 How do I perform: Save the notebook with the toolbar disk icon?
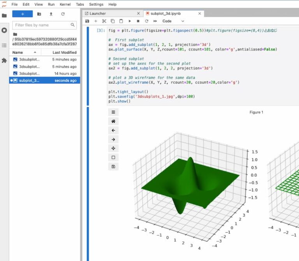point(87,21)
